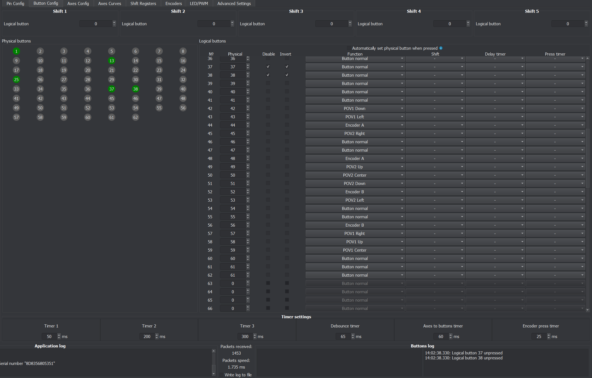The height and width of the screenshot is (378, 592).
Task: Switch to the Shift Registers tab
Action: (x=143, y=3)
